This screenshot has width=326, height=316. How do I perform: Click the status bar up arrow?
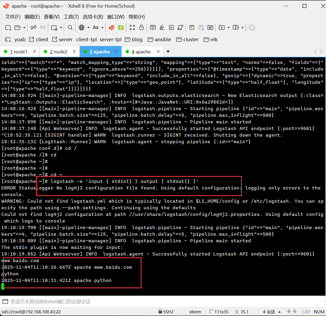[x=289, y=312]
